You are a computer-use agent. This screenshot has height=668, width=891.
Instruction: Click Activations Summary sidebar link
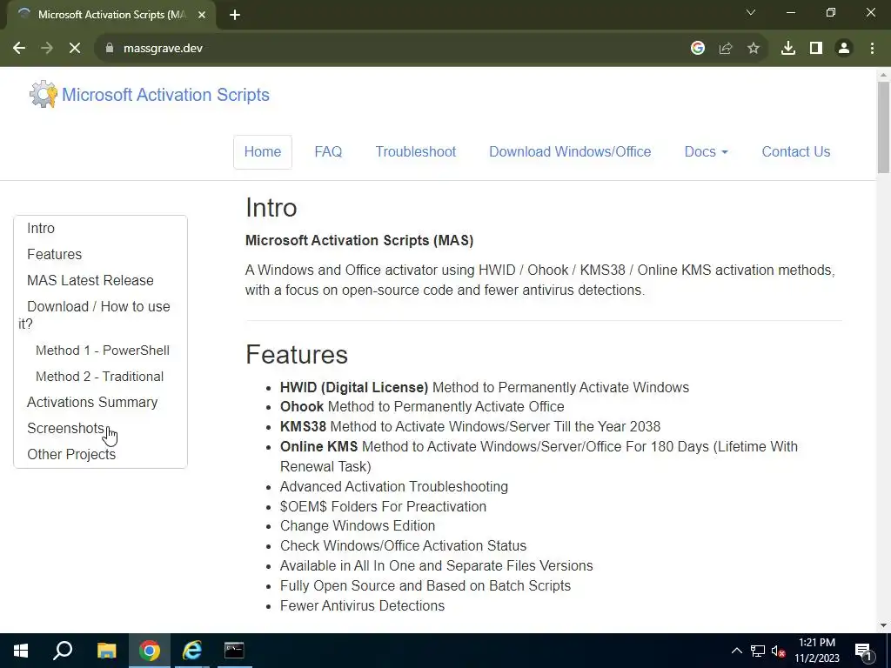tap(92, 402)
